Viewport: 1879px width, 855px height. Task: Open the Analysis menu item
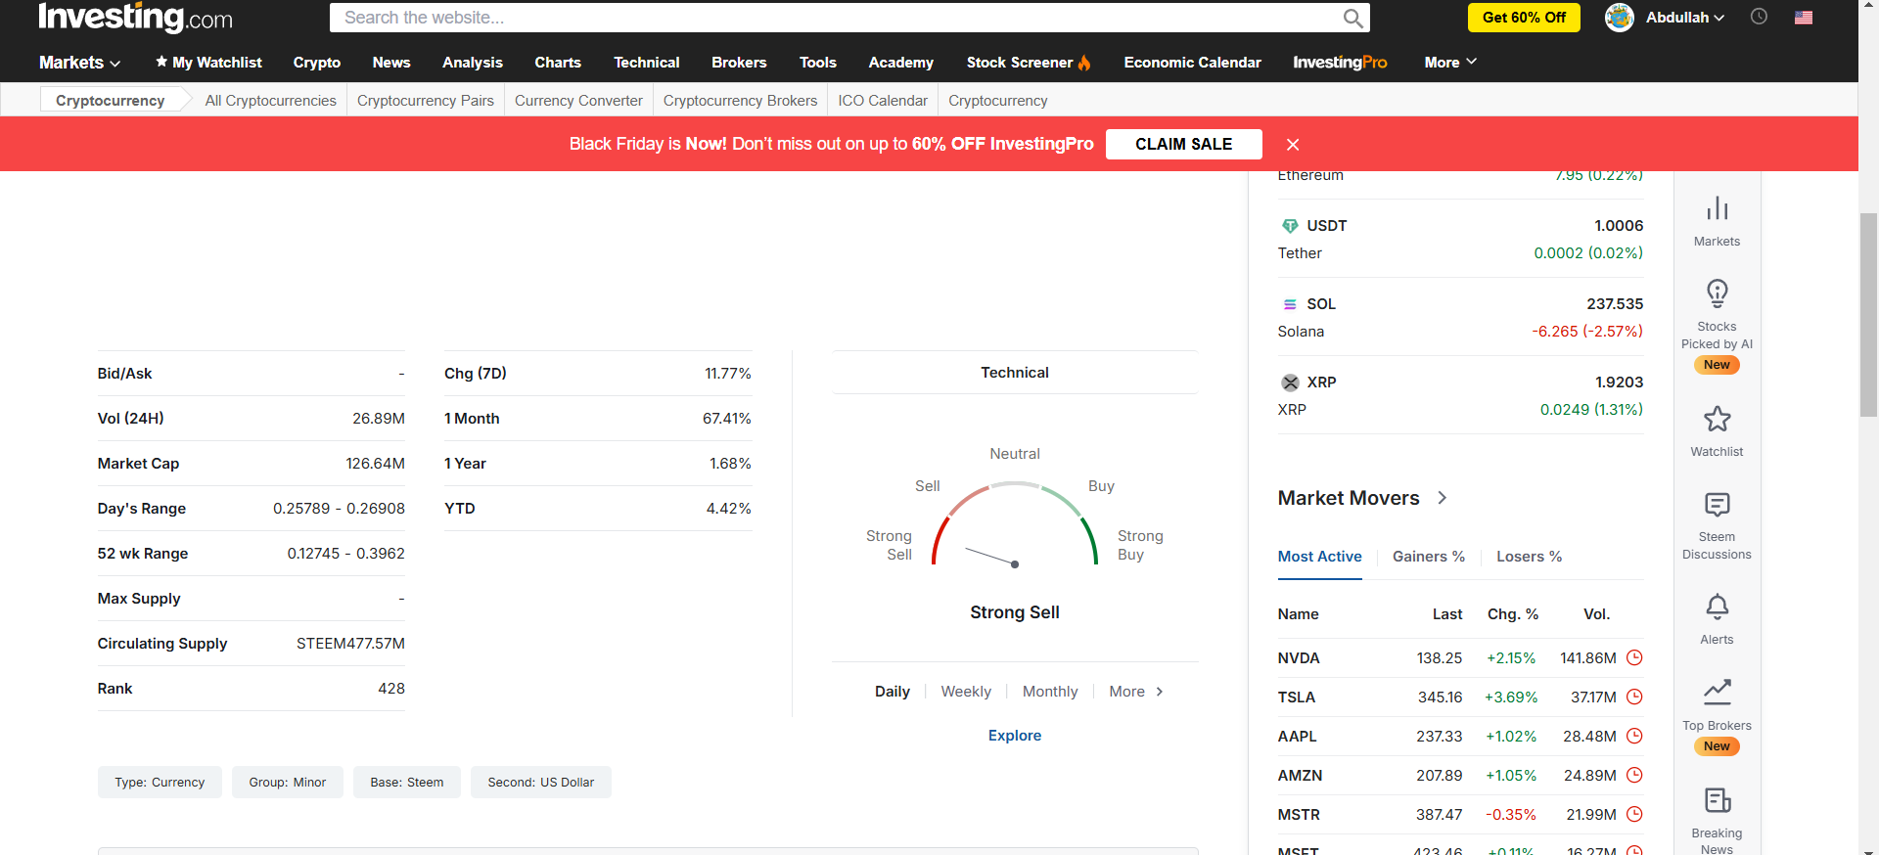(x=473, y=63)
